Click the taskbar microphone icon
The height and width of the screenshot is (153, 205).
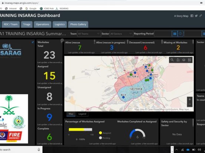[x=39, y=150]
